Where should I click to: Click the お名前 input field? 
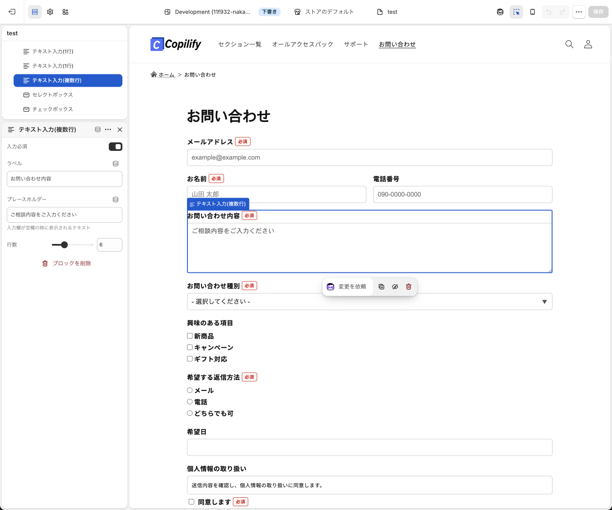(277, 195)
